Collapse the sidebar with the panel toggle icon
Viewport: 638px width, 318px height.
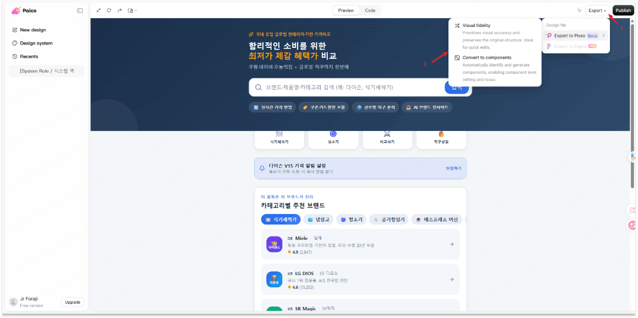pos(80,10)
